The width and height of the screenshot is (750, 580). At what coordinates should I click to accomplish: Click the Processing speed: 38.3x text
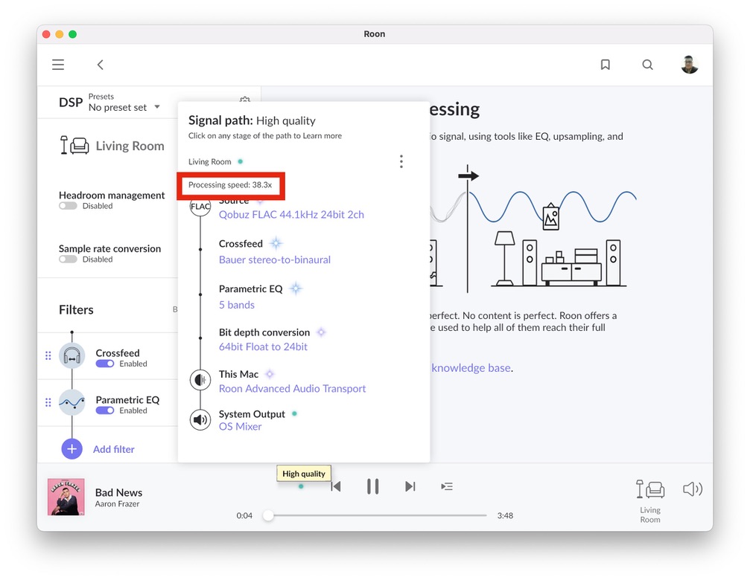click(x=230, y=184)
